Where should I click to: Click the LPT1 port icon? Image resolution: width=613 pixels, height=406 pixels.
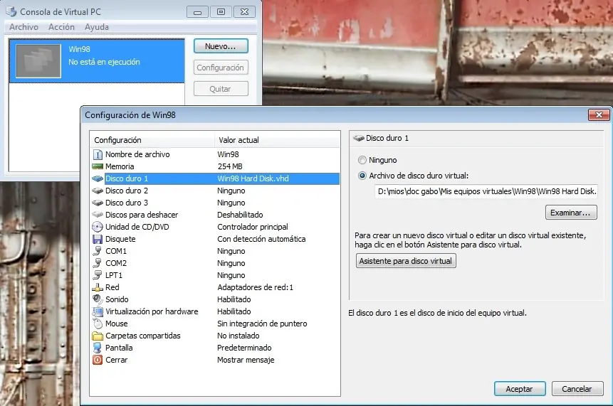click(x=98, y=275)
